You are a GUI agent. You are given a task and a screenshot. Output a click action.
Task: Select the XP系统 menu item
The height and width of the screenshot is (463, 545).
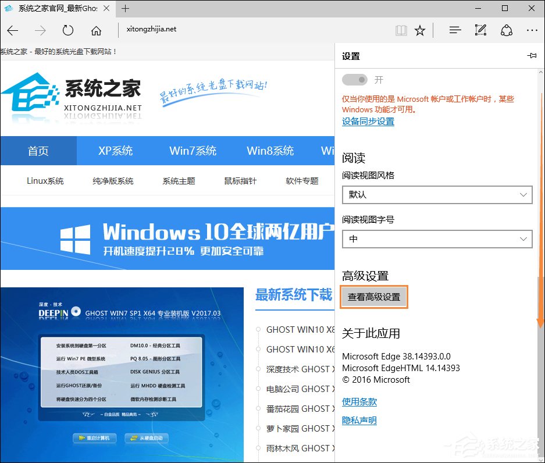tap(115, 151)
